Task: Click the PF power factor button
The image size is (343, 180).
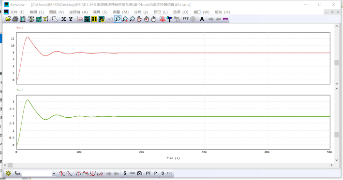Action: pos(149,173)
